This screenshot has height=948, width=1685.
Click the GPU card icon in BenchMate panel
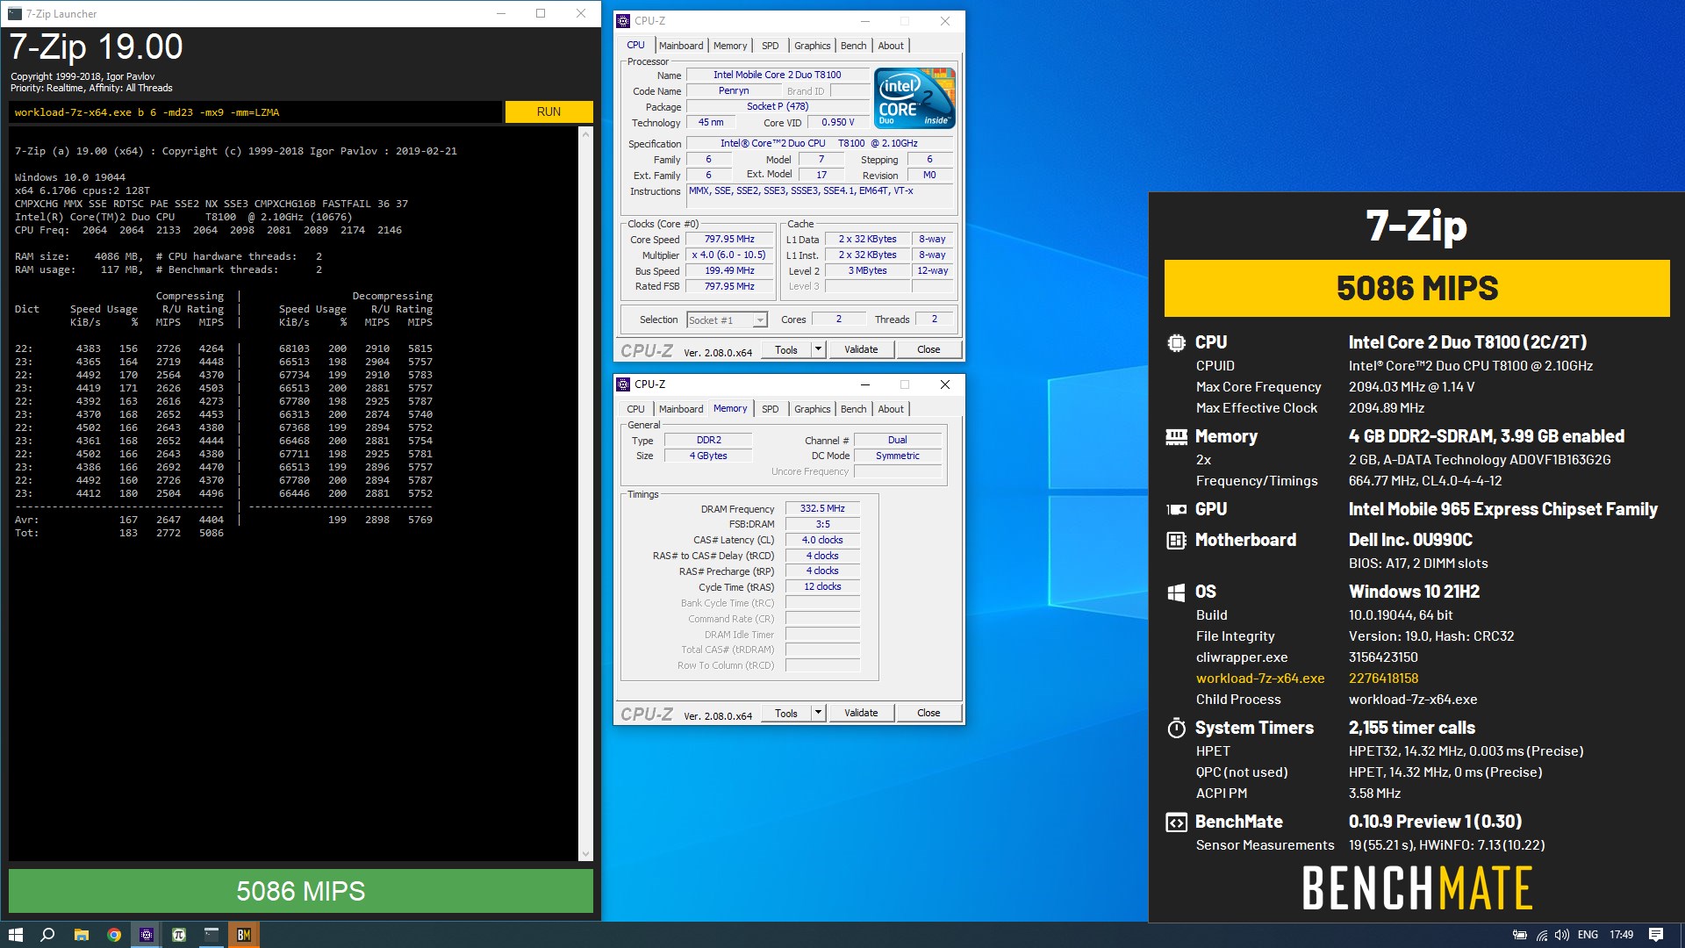click(1176, 509)
